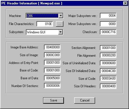Image resolution: width=129 pixels, height=109 pixels.
Task: Click the Image Base Address field
Action: point(52,47)
